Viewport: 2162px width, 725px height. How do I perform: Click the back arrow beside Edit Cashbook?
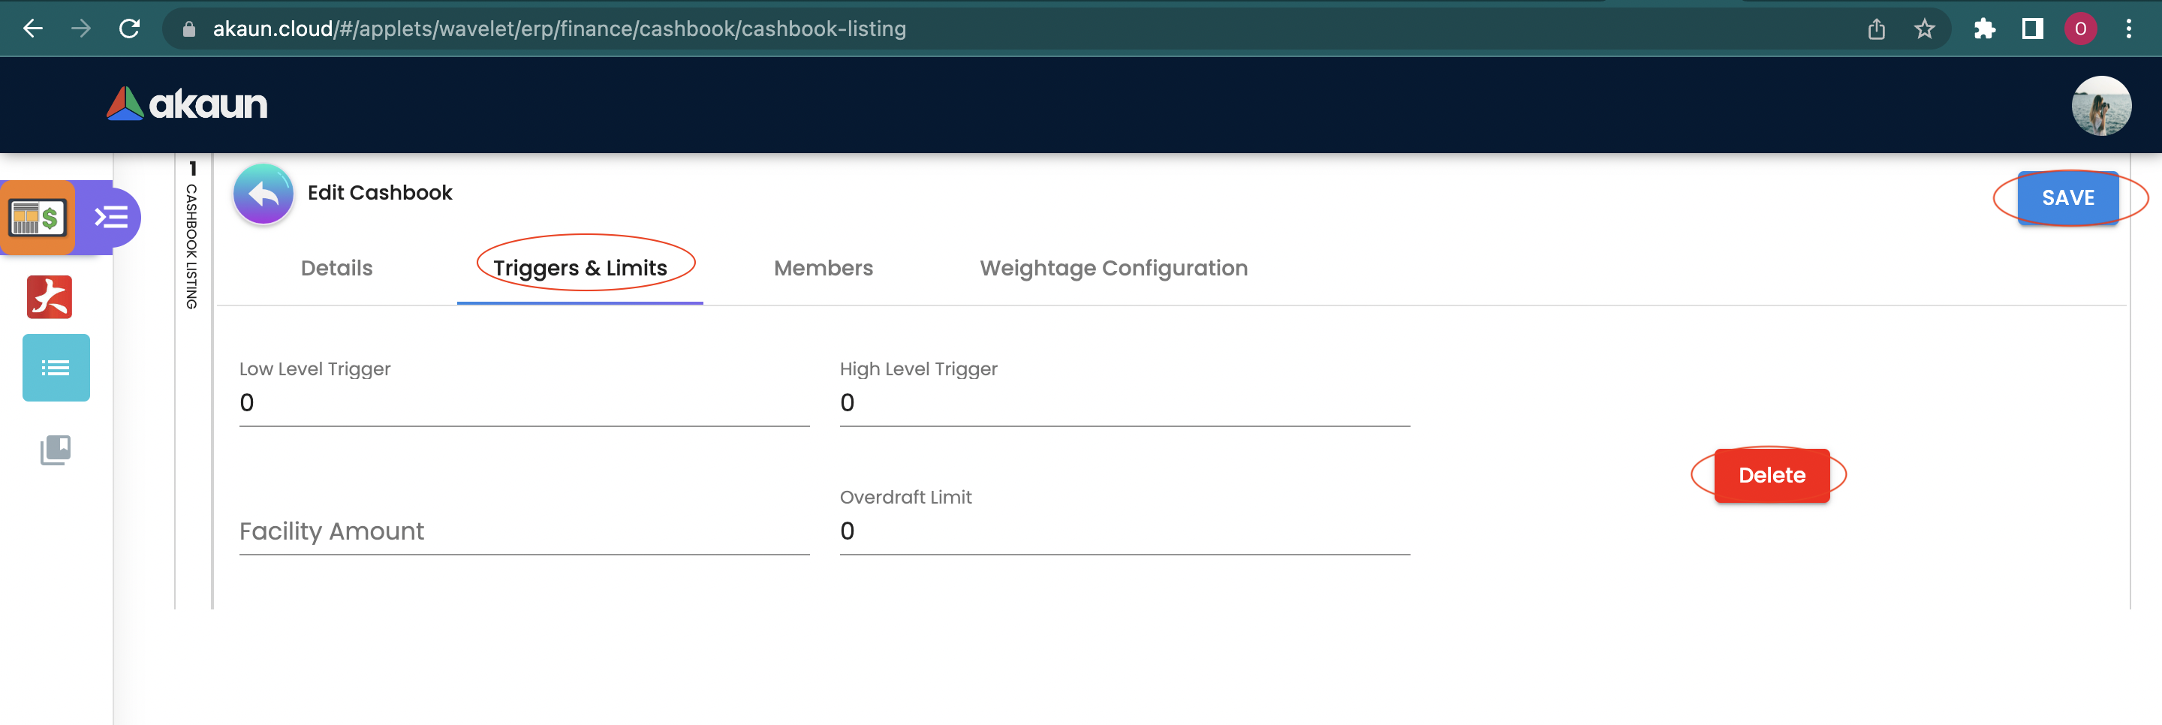pyautogui.click(x=263, y=194)
